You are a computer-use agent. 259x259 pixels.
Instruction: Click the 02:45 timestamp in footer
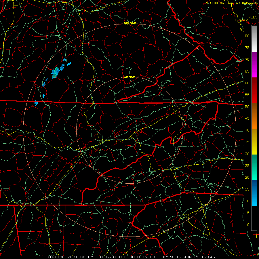[x=208, y=257]
